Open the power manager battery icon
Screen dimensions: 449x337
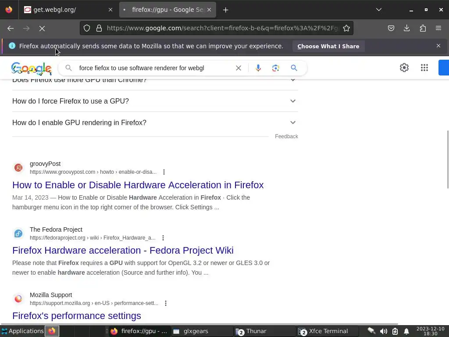tap(395, 331)
